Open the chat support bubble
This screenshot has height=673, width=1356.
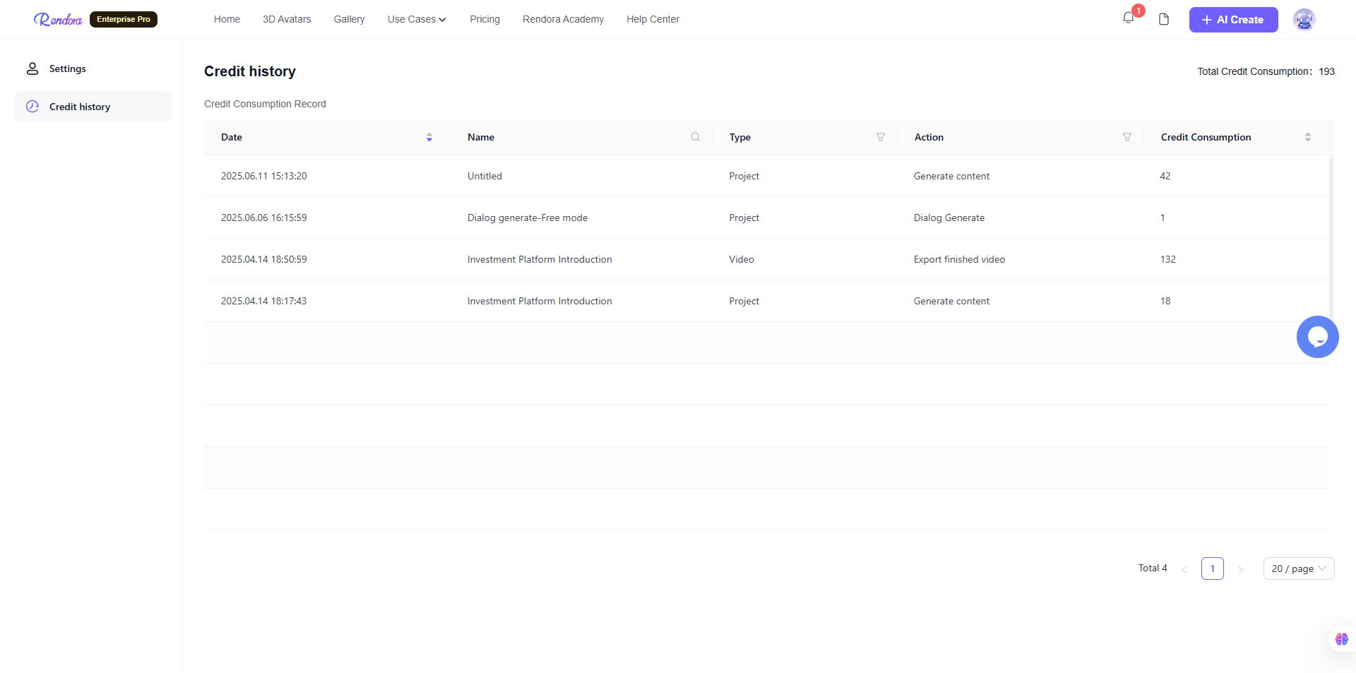1317,337
